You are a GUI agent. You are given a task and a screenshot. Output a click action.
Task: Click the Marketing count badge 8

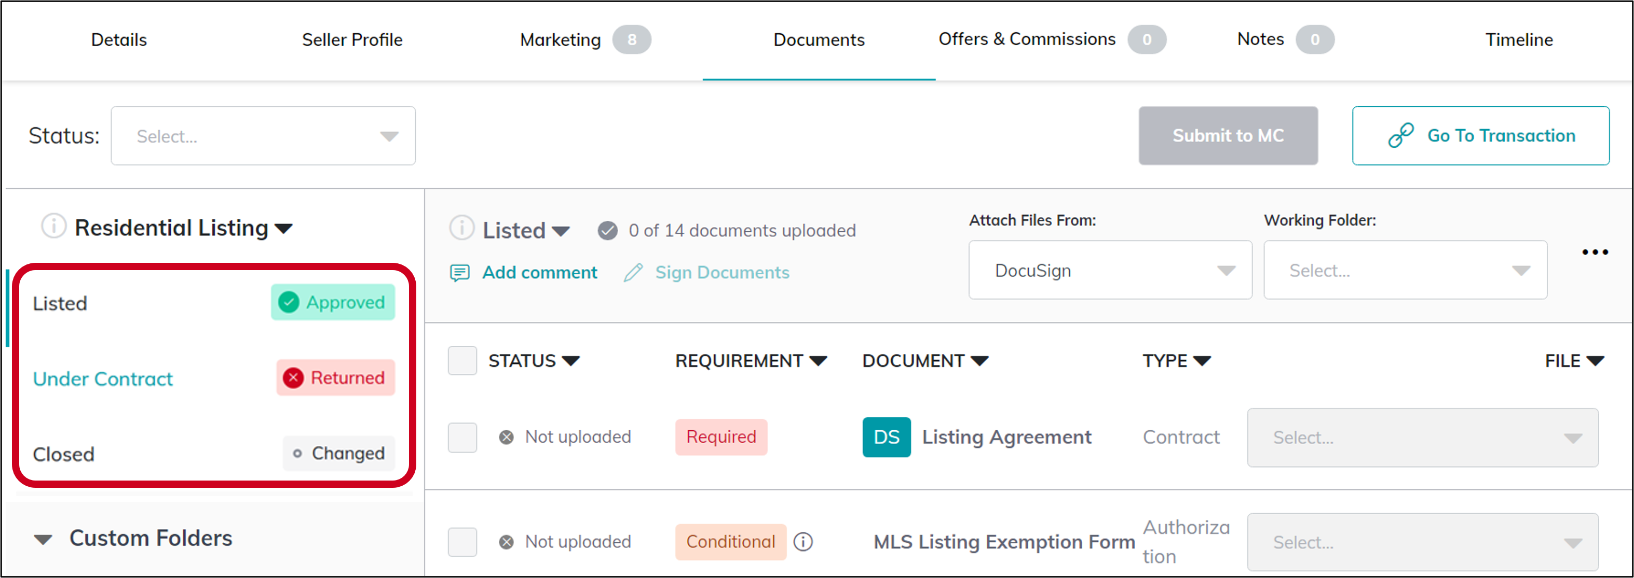pyautogui.click(x=631, y=40)
